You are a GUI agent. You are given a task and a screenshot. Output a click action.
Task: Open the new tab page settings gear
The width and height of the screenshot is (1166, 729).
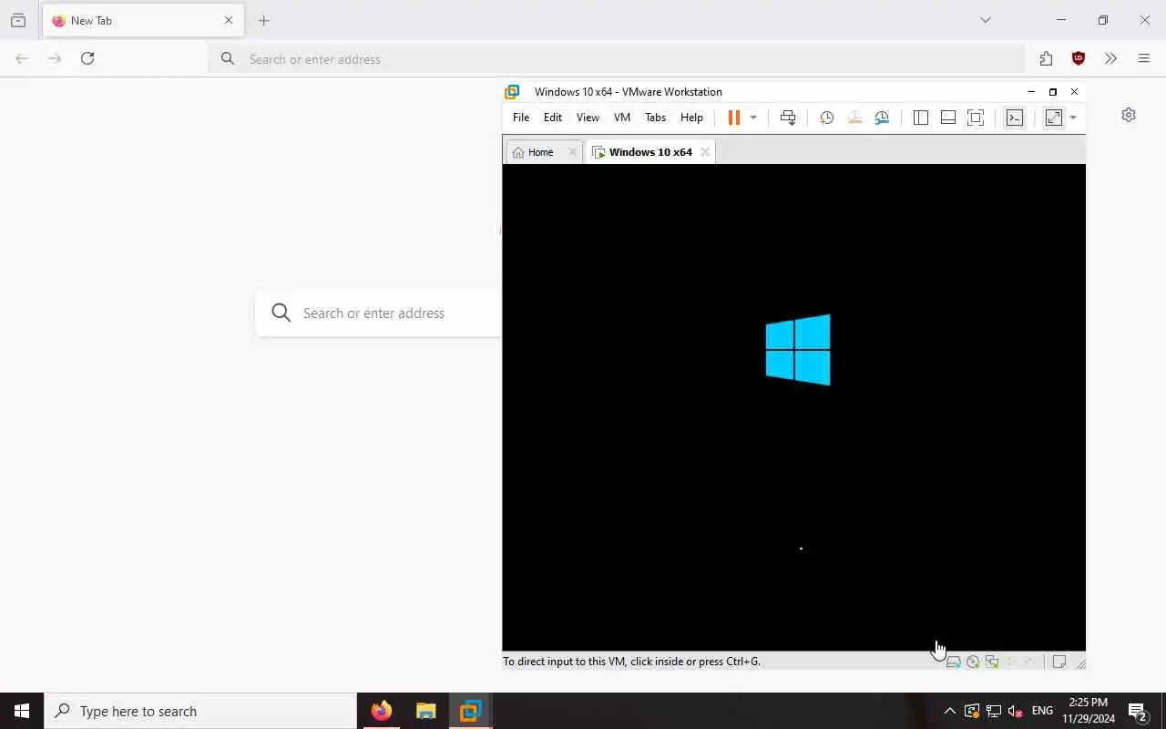coord(1129,115)
